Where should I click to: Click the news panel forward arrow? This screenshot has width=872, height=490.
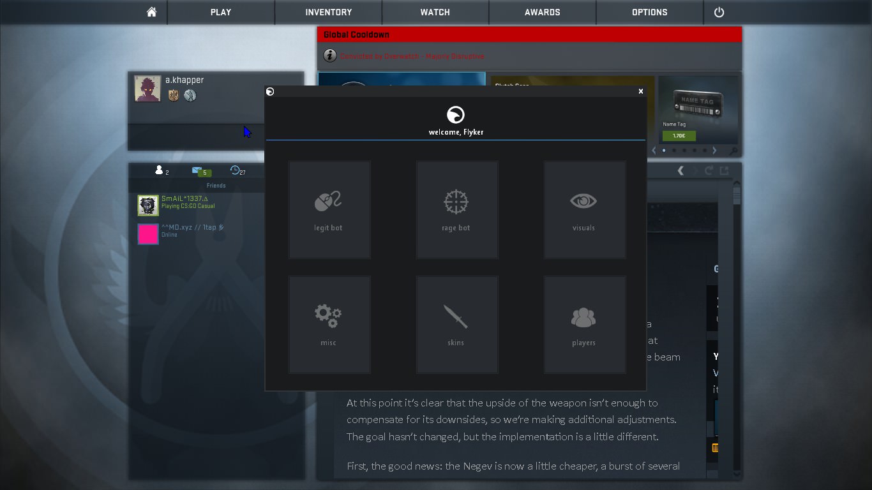[695, 170]
